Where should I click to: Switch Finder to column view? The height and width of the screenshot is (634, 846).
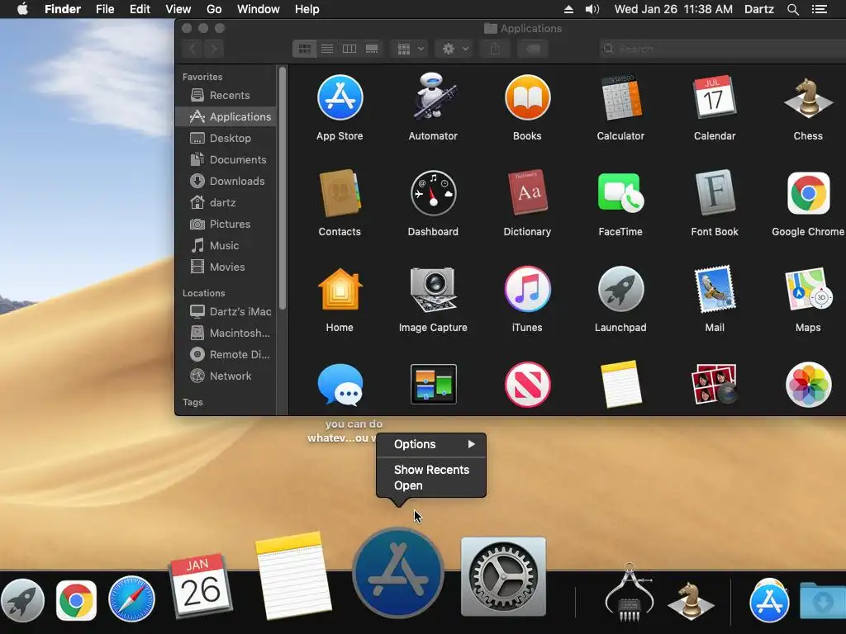[349, 49]
